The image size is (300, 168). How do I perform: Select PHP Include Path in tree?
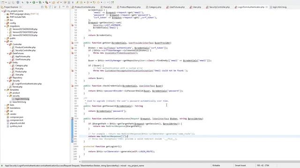tap(18, 17)
